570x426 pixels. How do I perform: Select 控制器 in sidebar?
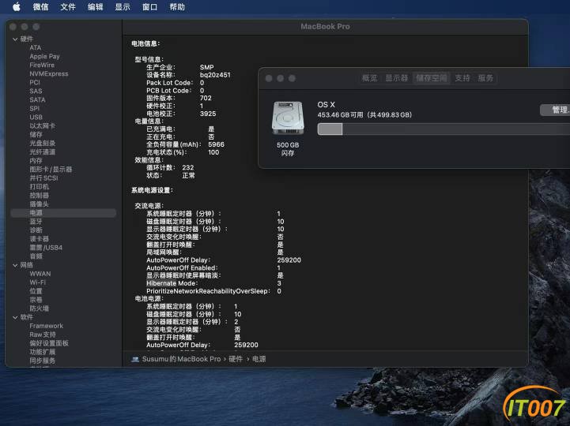(x=39, y=196)
